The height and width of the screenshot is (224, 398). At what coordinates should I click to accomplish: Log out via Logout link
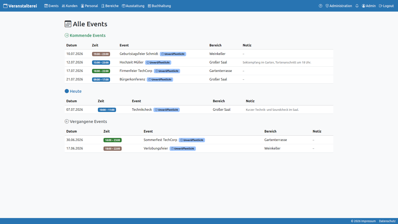[386, 6]
